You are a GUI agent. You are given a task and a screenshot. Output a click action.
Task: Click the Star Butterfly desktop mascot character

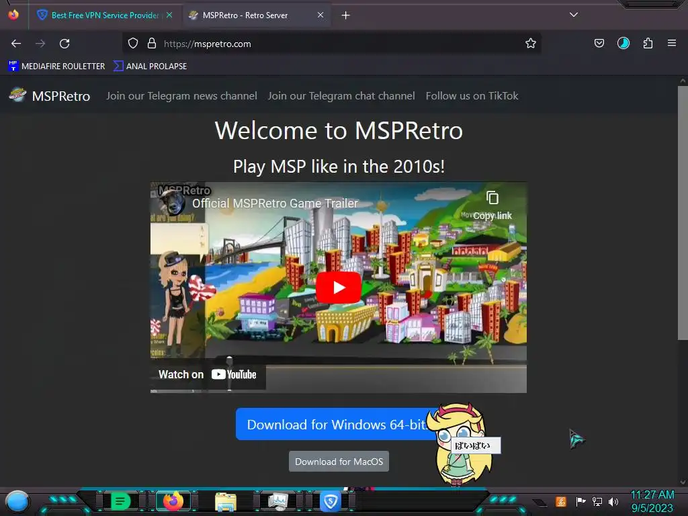pos(461,445)
